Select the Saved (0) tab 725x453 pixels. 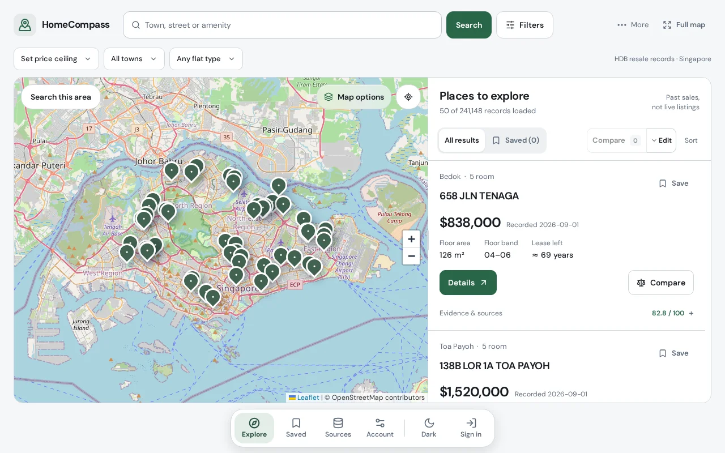pyautogui.click(x=515, y=140)
